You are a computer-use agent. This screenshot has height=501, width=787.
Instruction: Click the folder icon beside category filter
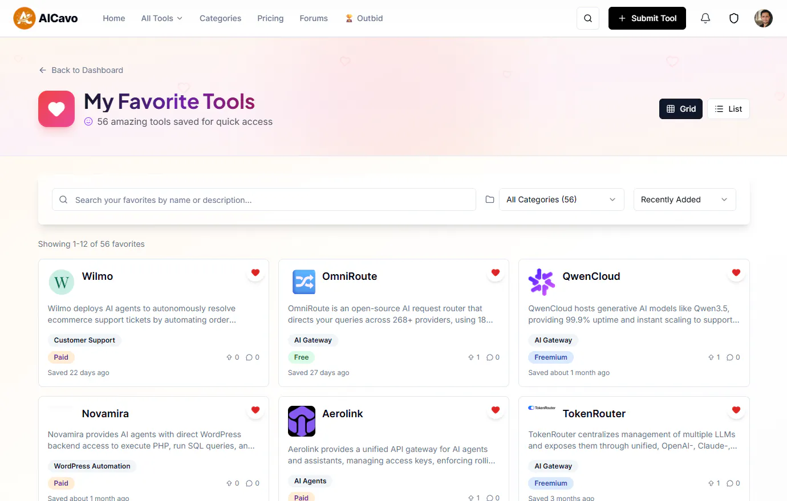490,199
